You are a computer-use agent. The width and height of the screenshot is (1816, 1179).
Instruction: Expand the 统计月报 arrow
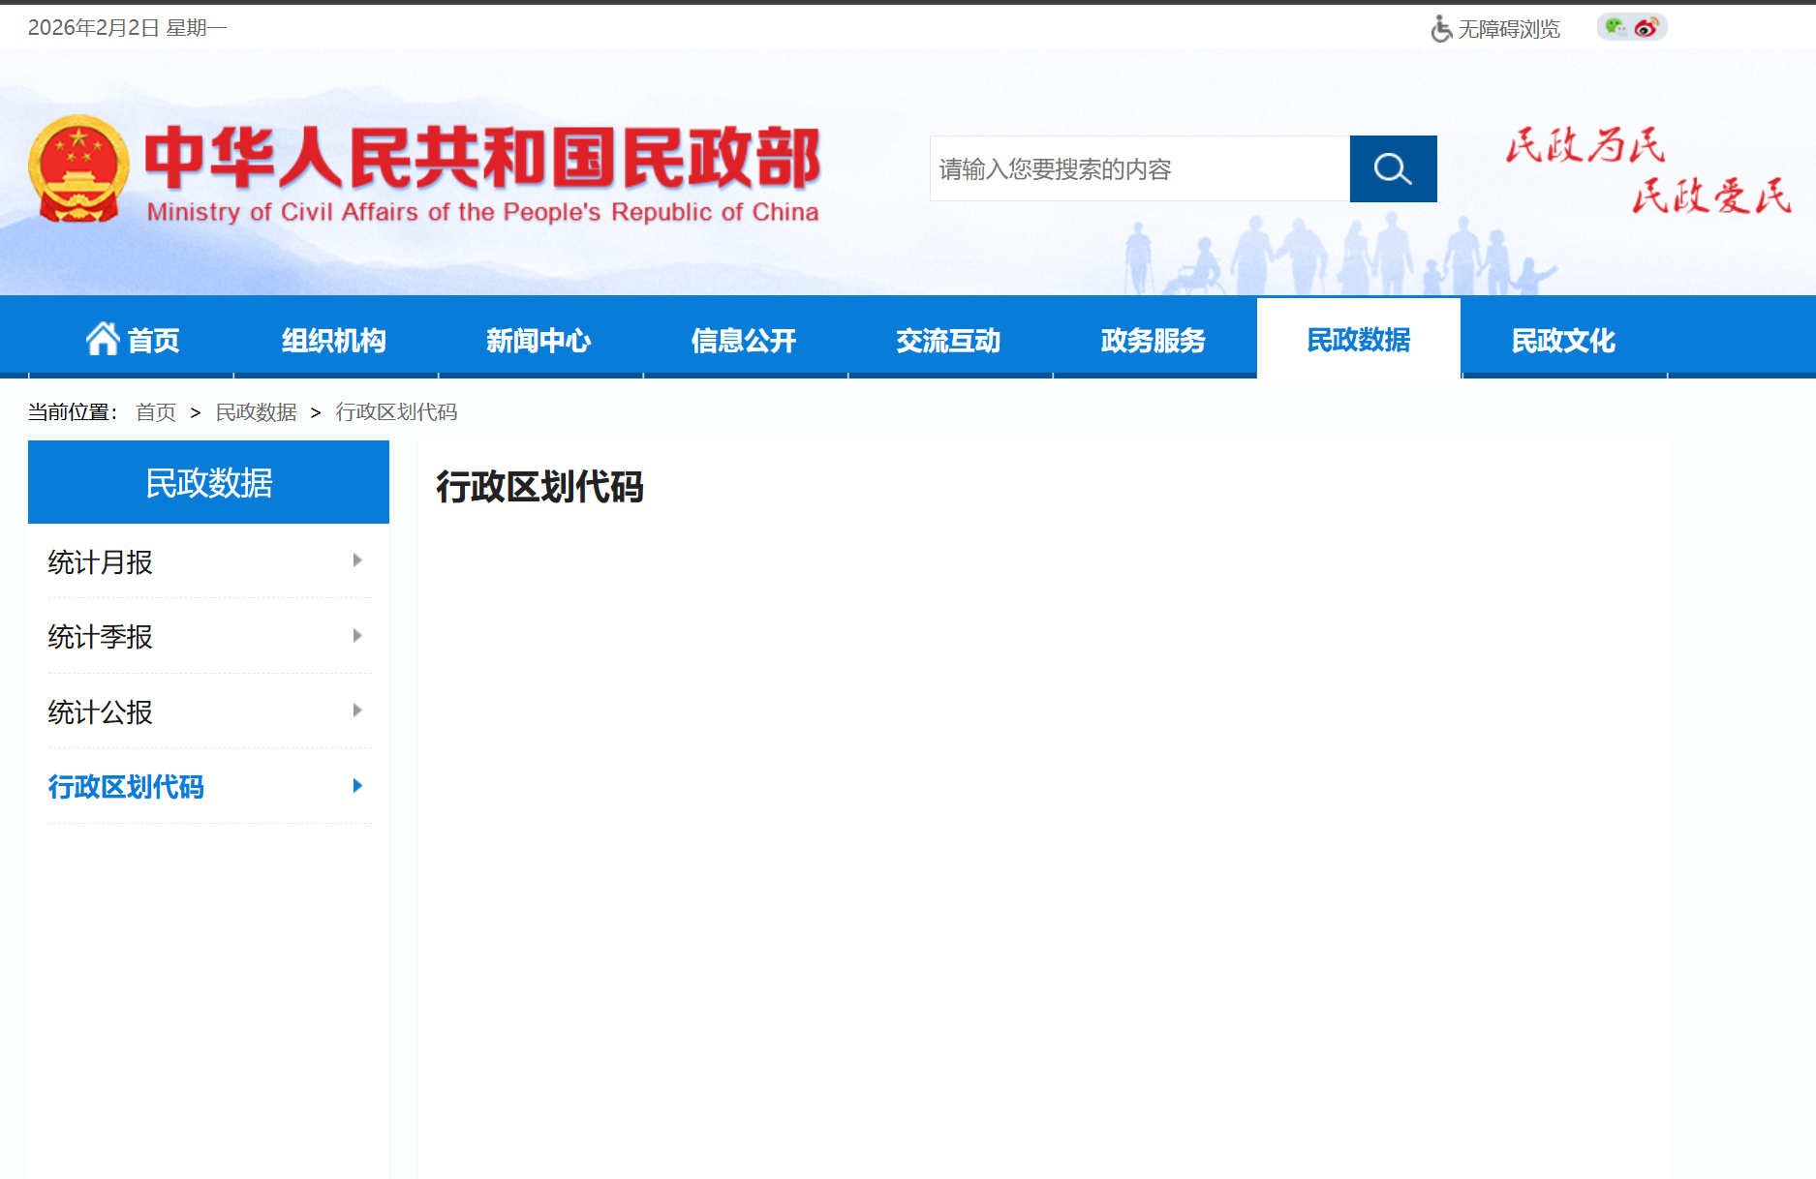tap(357, 560)
